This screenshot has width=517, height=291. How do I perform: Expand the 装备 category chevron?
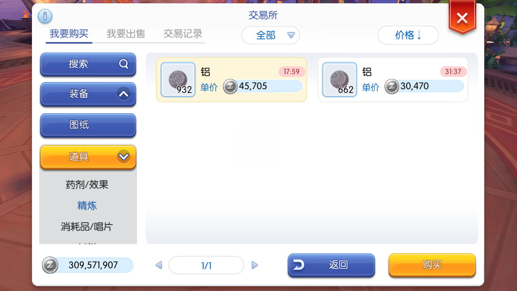(124, 94)
